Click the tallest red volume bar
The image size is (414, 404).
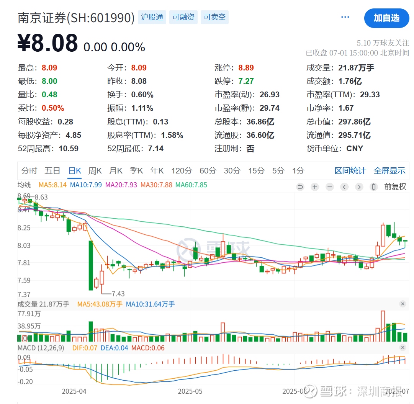pyautogui.click(x=383, y=326)
